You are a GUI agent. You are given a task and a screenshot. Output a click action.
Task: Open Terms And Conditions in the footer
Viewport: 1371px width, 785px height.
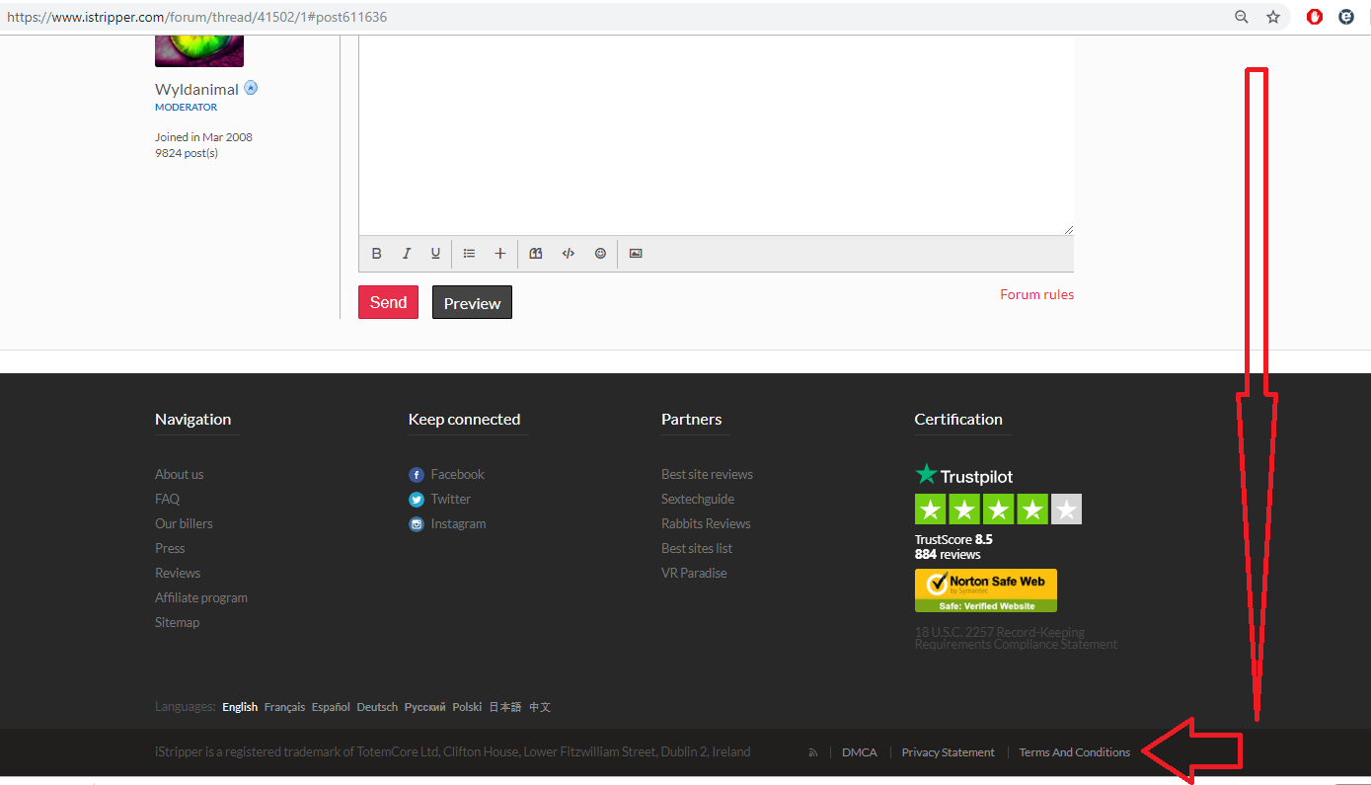[x=1074, y=752]
